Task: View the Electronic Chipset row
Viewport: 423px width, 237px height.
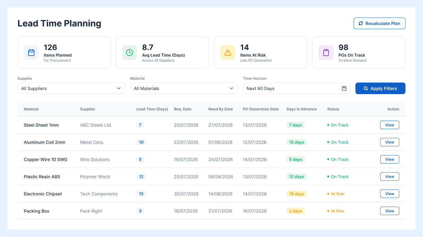Action: 390,194
